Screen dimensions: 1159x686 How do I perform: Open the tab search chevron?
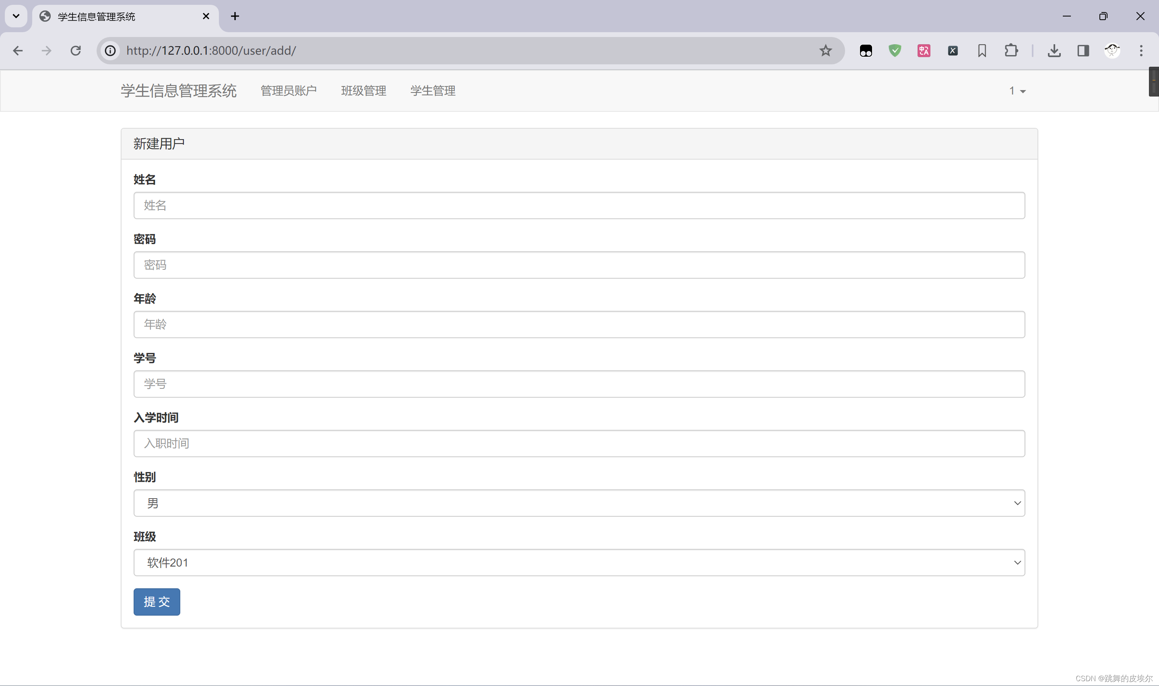click(16, 16)
